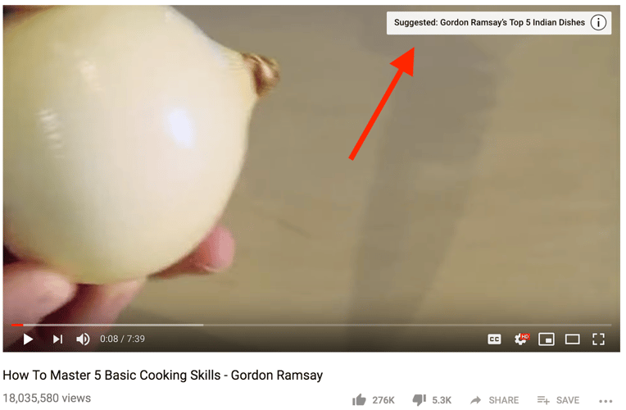Click the video title text
The image size is (626, 410).
pyautogui.click(x=163, y=376)
